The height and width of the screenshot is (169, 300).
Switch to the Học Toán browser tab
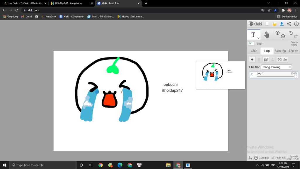(x=25, y=3)
